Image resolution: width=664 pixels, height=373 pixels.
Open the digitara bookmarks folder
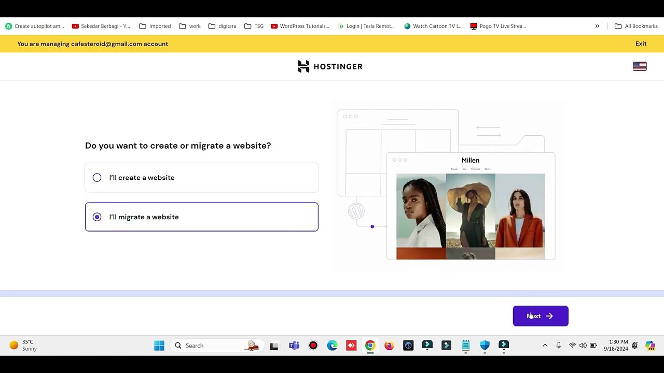(x=222, y=26)
